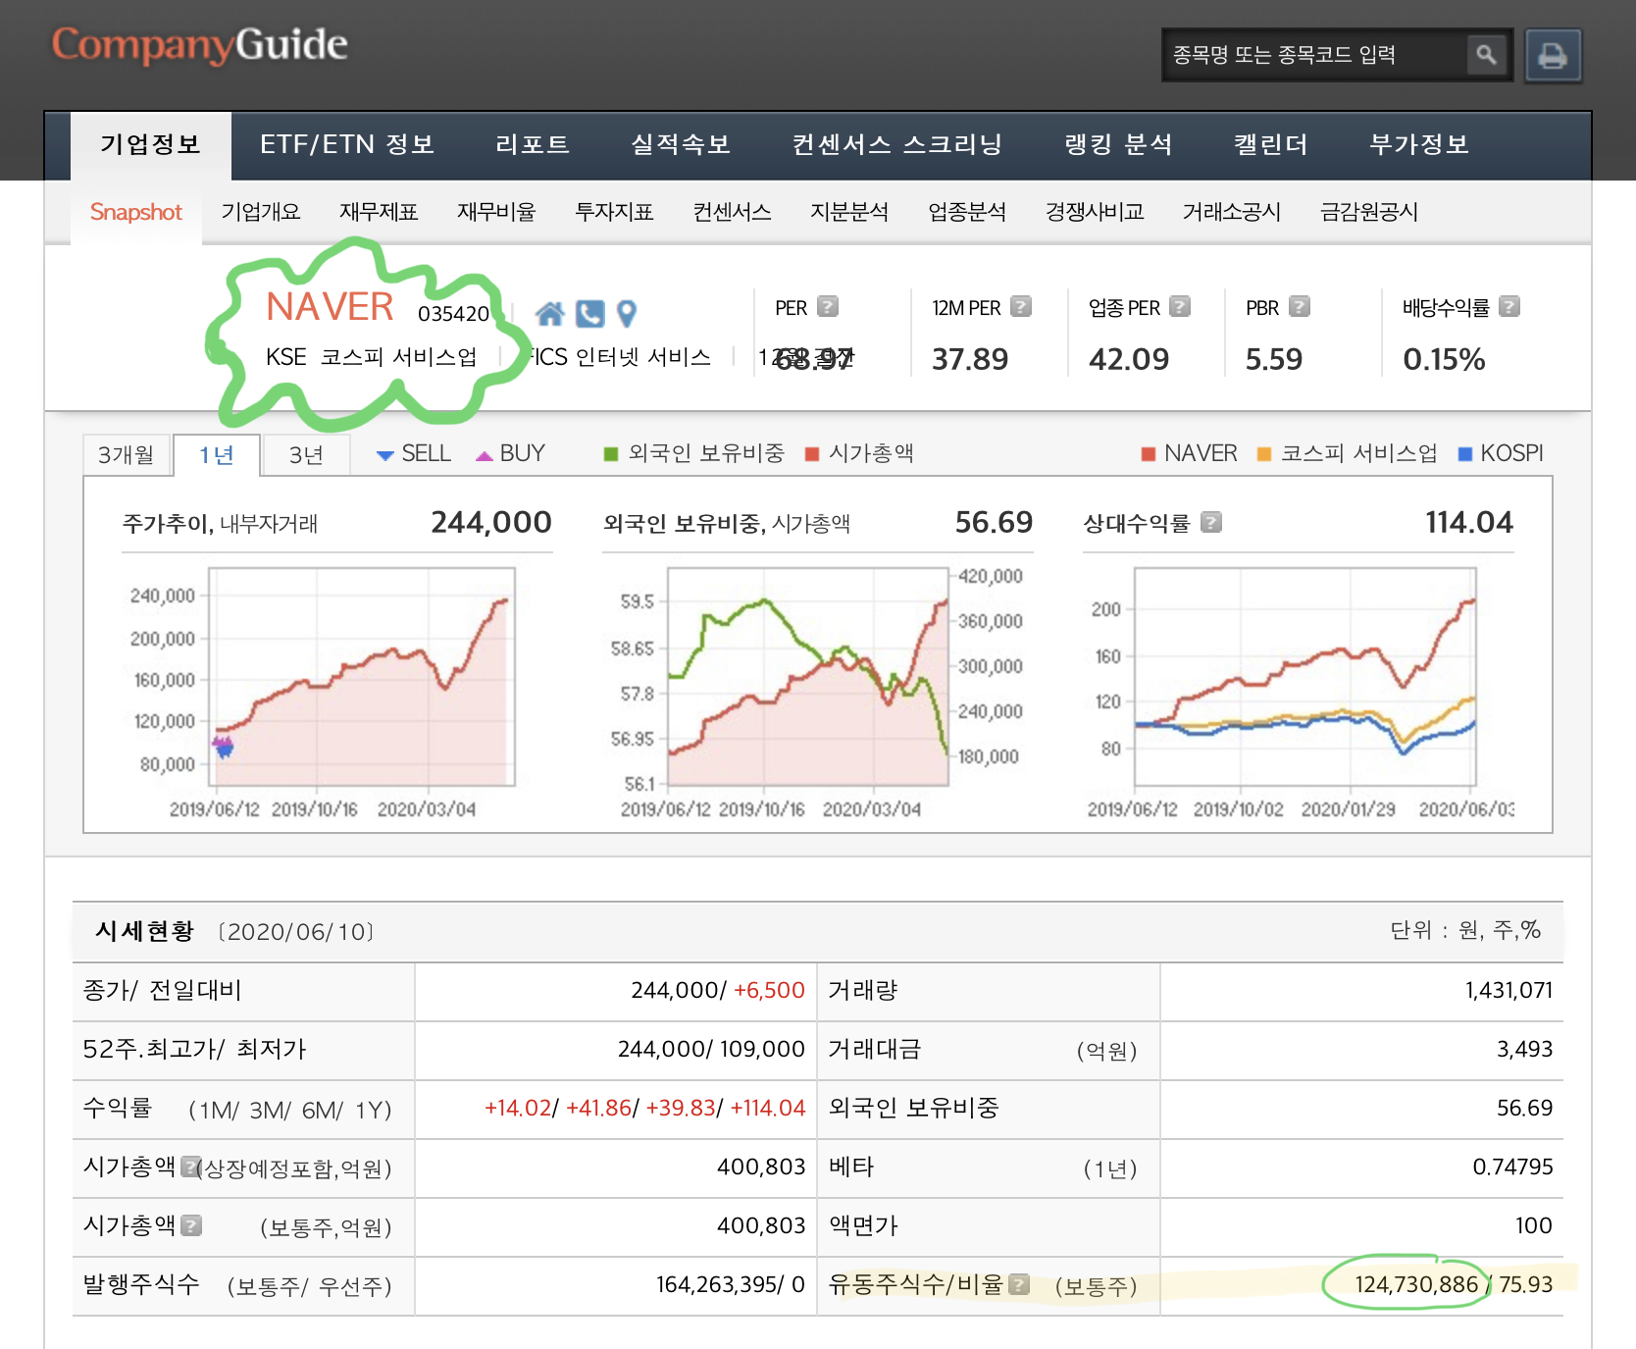Open the 컨센서스 스크리닝 main tab
The image size is (1636, 1349).
tap(896, 145)
